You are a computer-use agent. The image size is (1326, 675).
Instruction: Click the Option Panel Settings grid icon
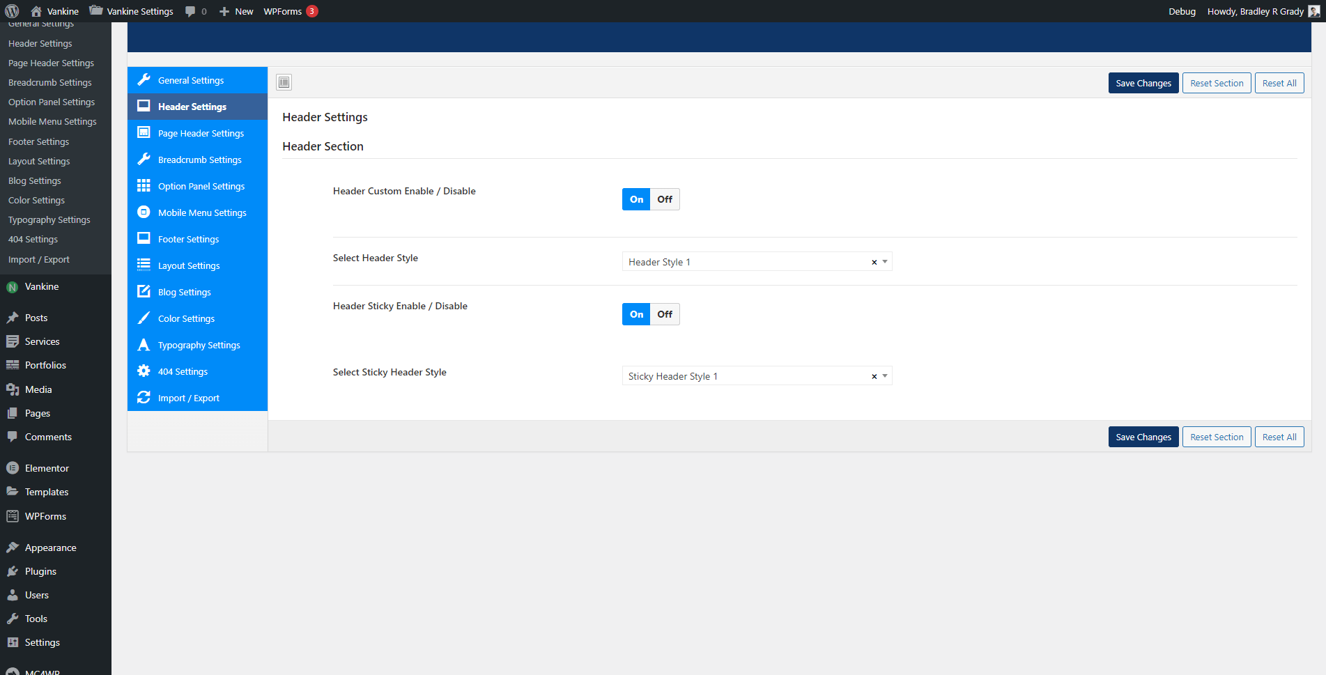pyautogui.click(x=144, y=186)
